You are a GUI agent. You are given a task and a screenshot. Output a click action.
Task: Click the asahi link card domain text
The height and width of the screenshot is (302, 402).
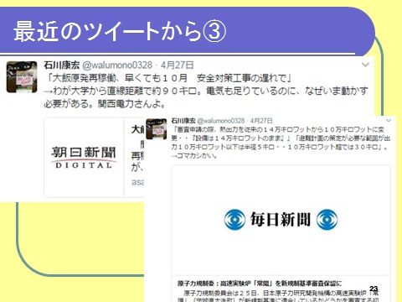click(x=137, y=182)
